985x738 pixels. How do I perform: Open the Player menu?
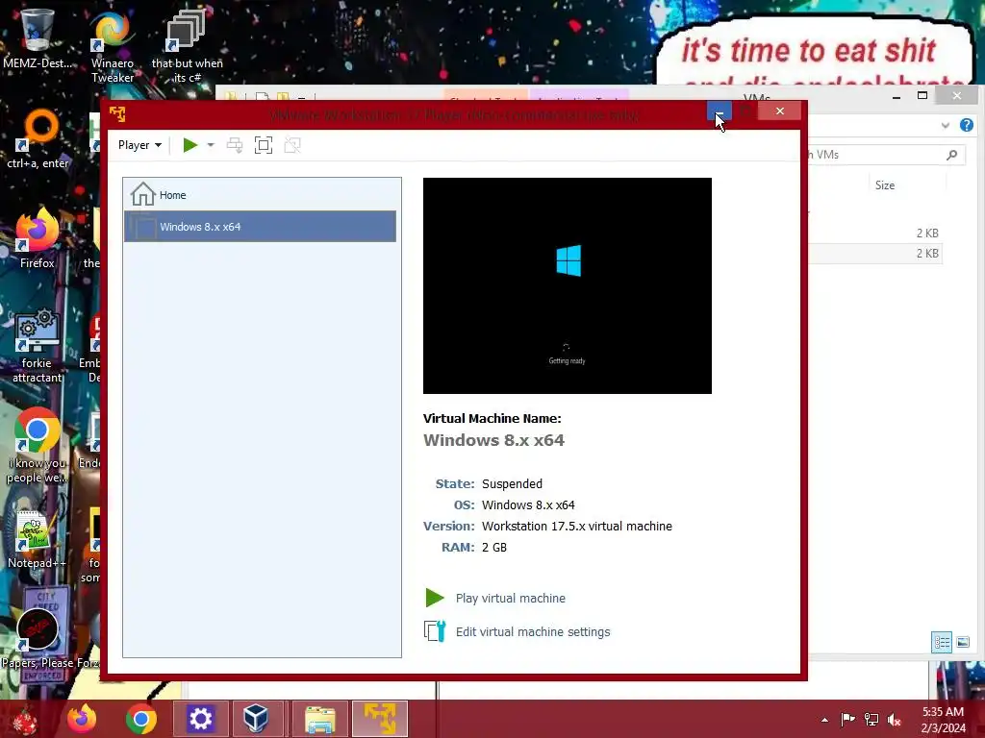[x=139, y=145]
